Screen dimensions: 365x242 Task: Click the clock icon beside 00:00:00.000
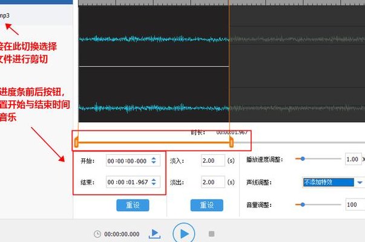pyautogui.click(x=97, y=234)
